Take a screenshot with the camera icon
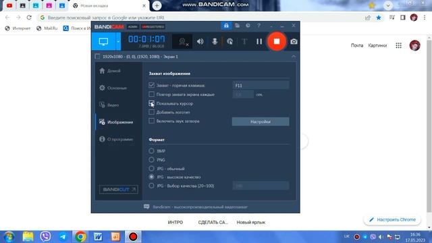The image size is (432, 243). tap(294, 42)
